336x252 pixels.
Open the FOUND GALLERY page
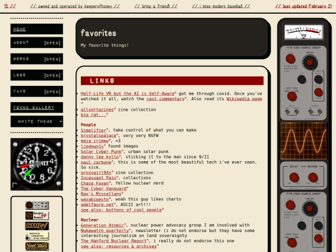point(37,108)
